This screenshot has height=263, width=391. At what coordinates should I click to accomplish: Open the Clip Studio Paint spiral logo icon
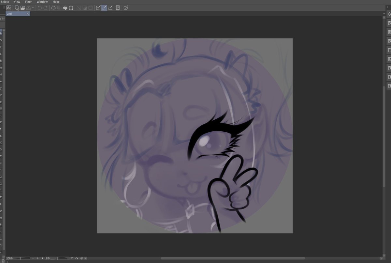point(8,8)
